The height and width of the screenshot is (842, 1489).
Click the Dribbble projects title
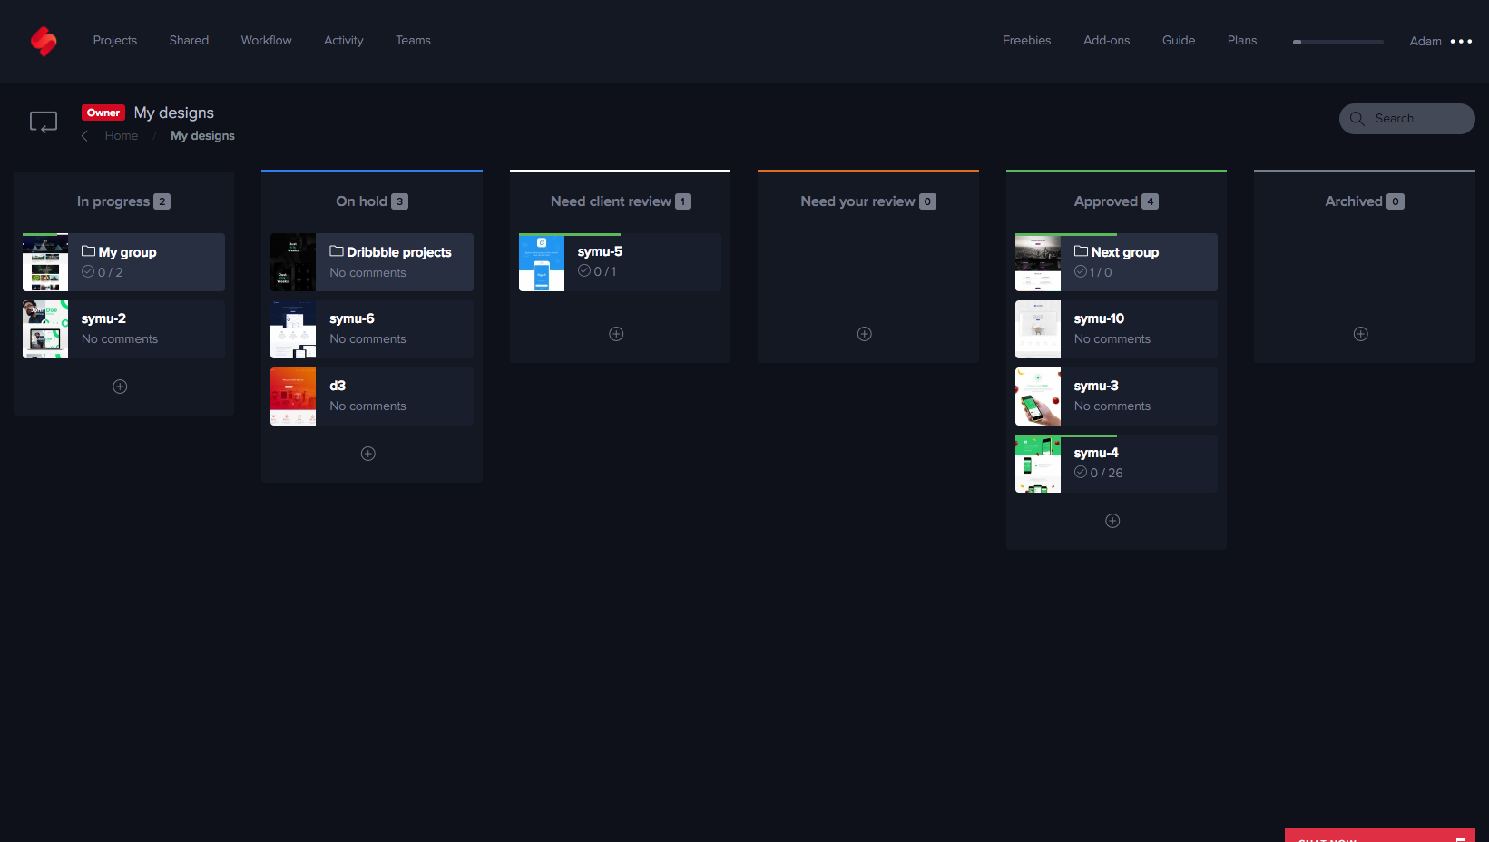pos(399,252)
